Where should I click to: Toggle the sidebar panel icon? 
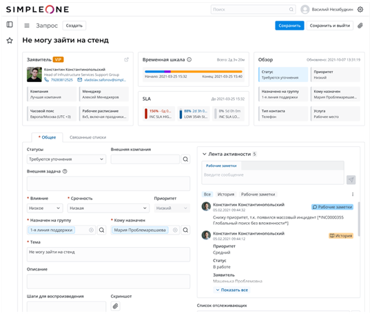pos(10,24)
